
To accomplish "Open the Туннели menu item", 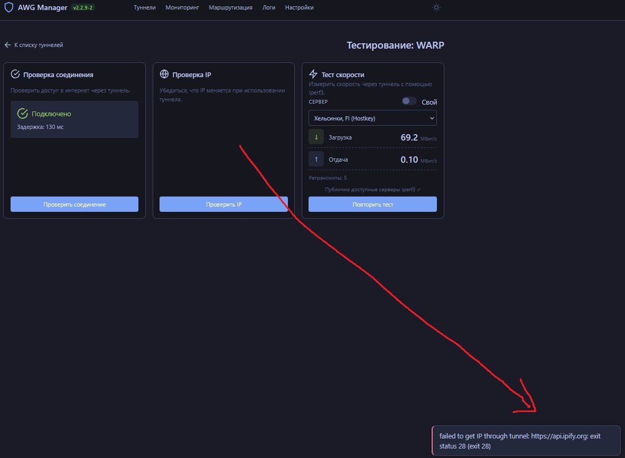I will click(x=144, y=8).
